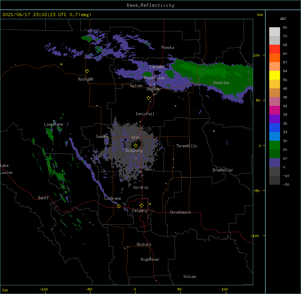Image resolution: width=301 pixels, height=294 pixels.
Task: Click the asterisk marker above the Limestone label
Action: click(54, 121)
